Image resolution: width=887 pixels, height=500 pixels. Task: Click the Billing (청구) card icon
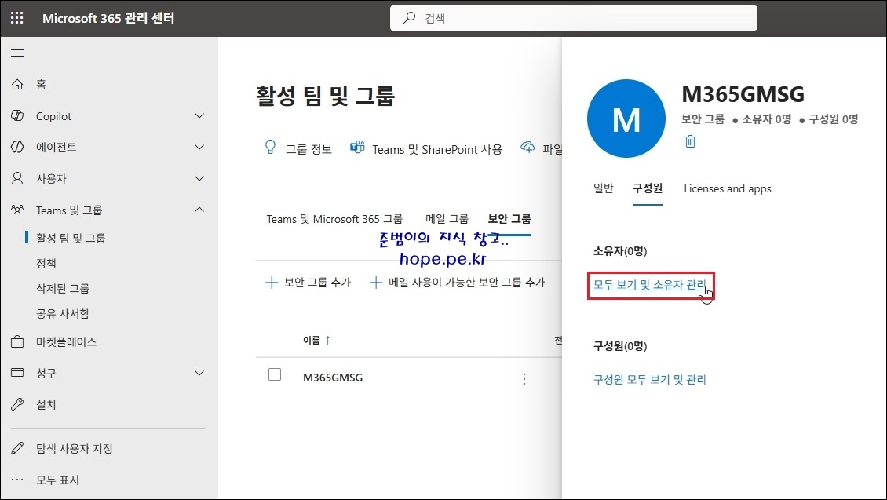point(17,373)
